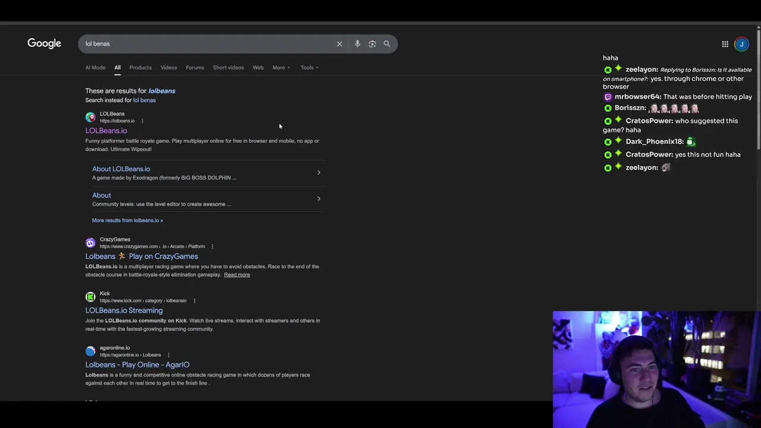Image resolution: width=761 pixels, height=428 pixels.
Task: Click CratosPower's 'who suggested this game' message
Action: (671, 125)
